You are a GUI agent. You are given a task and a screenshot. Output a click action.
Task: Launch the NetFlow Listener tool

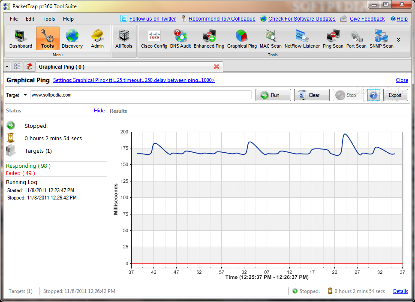[302, 39]
